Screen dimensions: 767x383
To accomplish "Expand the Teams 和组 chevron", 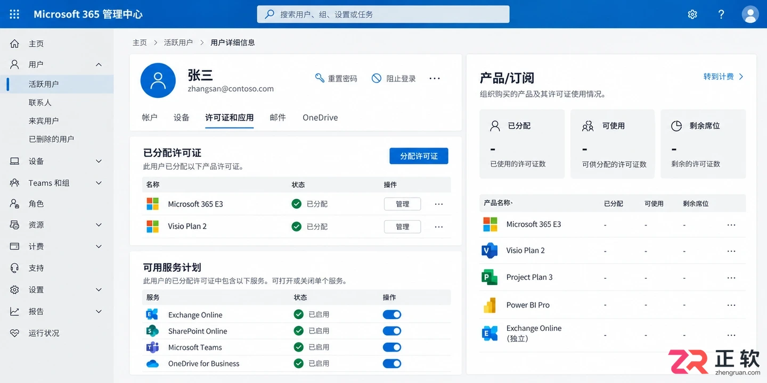I will 99,183.
